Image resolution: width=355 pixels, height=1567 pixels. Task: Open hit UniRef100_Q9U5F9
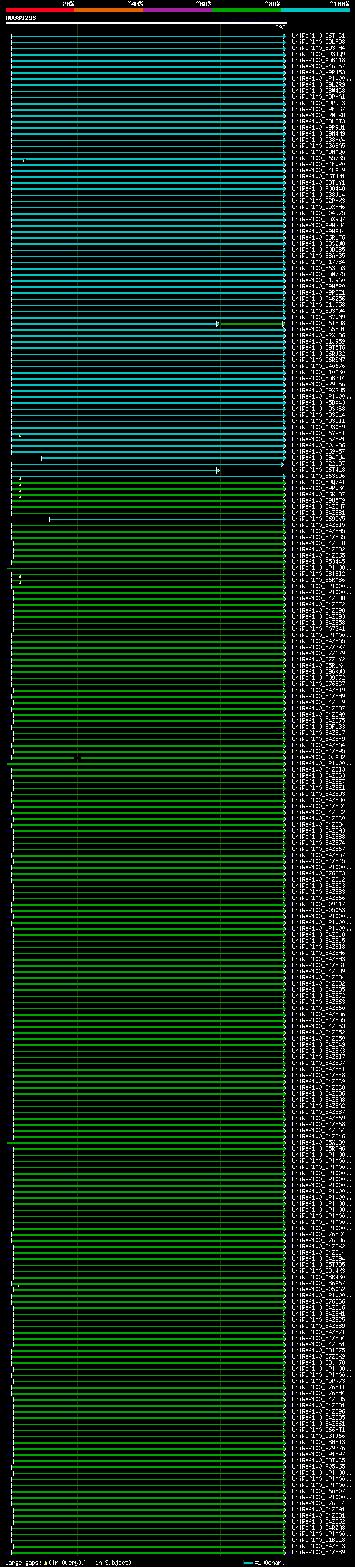[318, 501]
